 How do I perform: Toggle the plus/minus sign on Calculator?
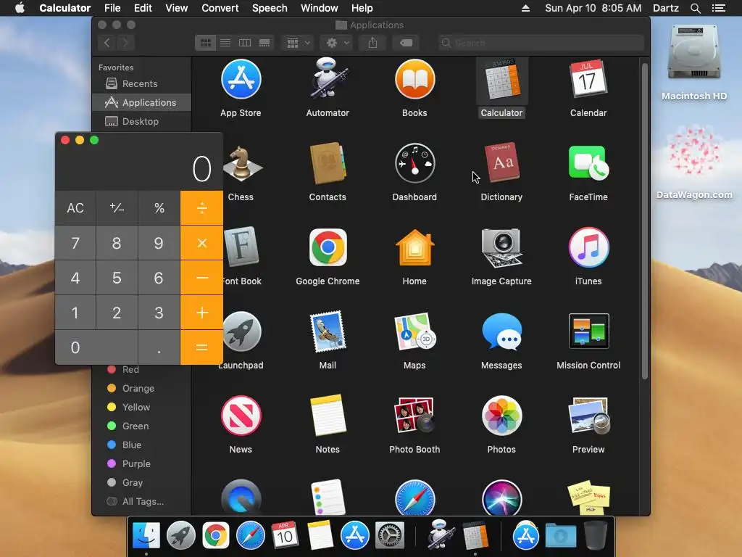[117, 207]
